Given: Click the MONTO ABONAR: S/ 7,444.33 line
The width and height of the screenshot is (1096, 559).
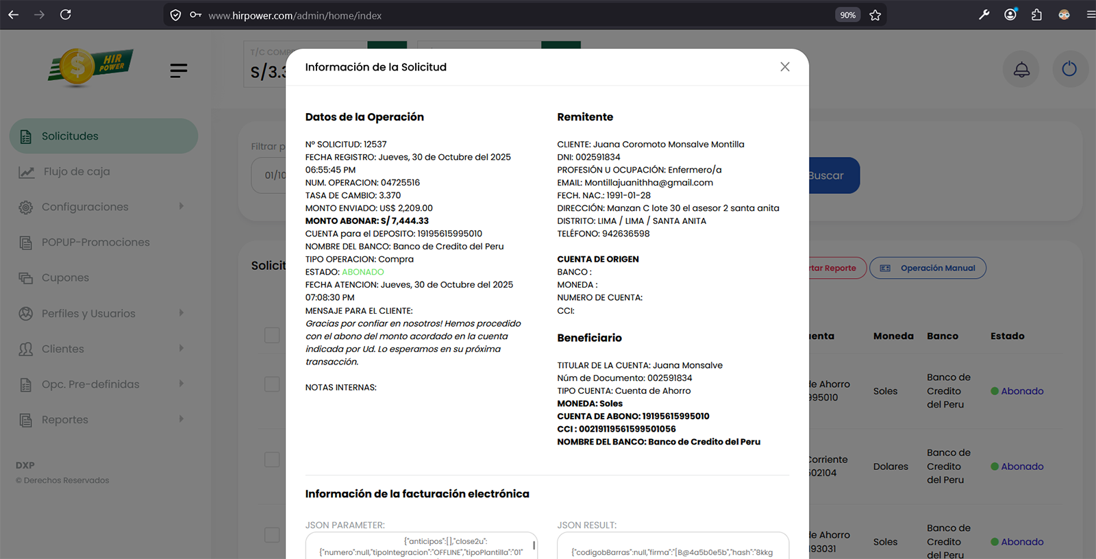Looking at the screenshot, I should (x=367, y=221).
